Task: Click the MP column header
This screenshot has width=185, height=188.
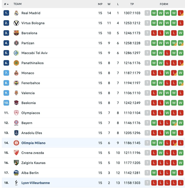Action: tap(100, 4)
